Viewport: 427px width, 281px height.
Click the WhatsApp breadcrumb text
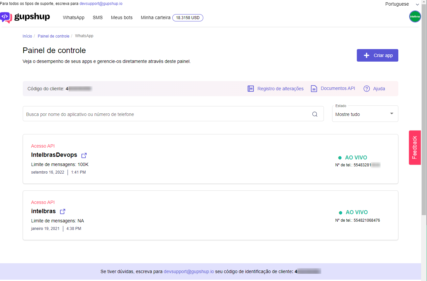(x=84, y=36)
